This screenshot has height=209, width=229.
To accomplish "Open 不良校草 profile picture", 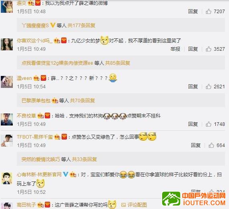I will point(7,119).
